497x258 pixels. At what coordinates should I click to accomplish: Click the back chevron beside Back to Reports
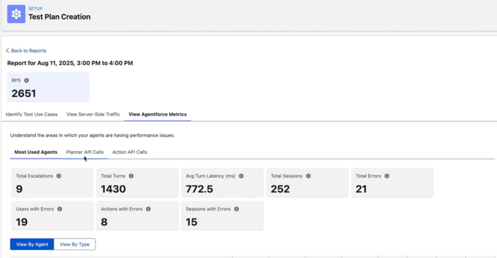(x=8, y=51)
